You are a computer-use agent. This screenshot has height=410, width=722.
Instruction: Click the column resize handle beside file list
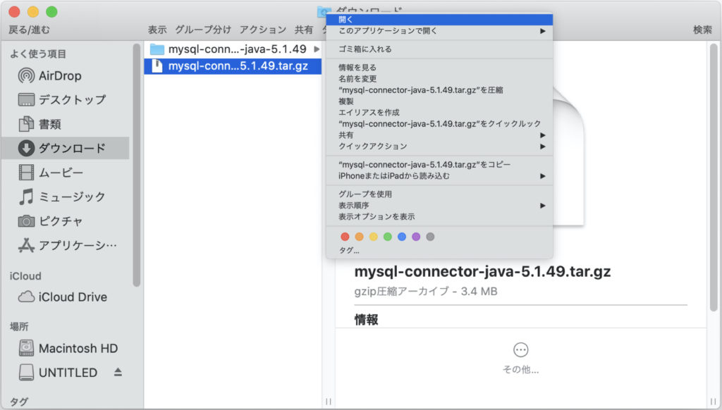[329, 402]
